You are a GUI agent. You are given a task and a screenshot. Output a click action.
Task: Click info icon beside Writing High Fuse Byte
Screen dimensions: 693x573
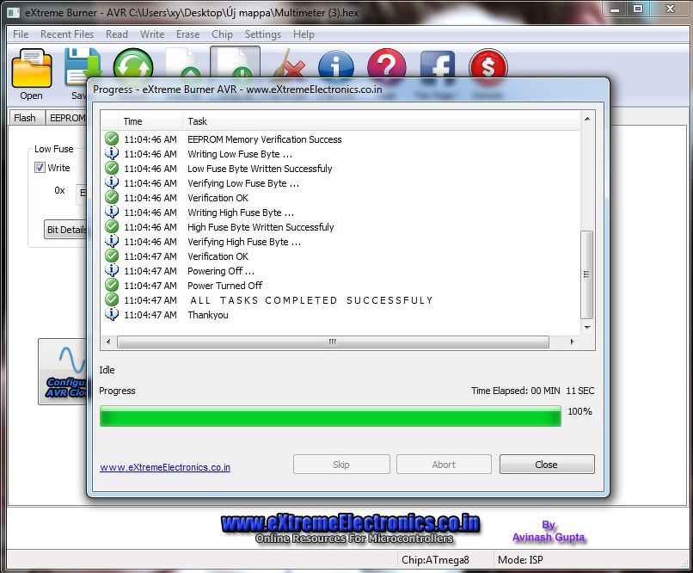pyautogui.click(x=112, y=212)
